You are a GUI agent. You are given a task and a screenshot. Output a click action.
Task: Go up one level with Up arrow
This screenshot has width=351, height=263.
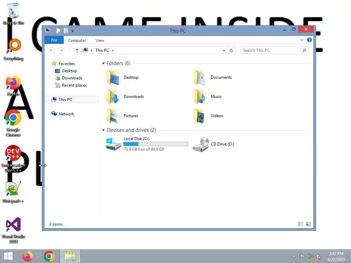(77, 50)
